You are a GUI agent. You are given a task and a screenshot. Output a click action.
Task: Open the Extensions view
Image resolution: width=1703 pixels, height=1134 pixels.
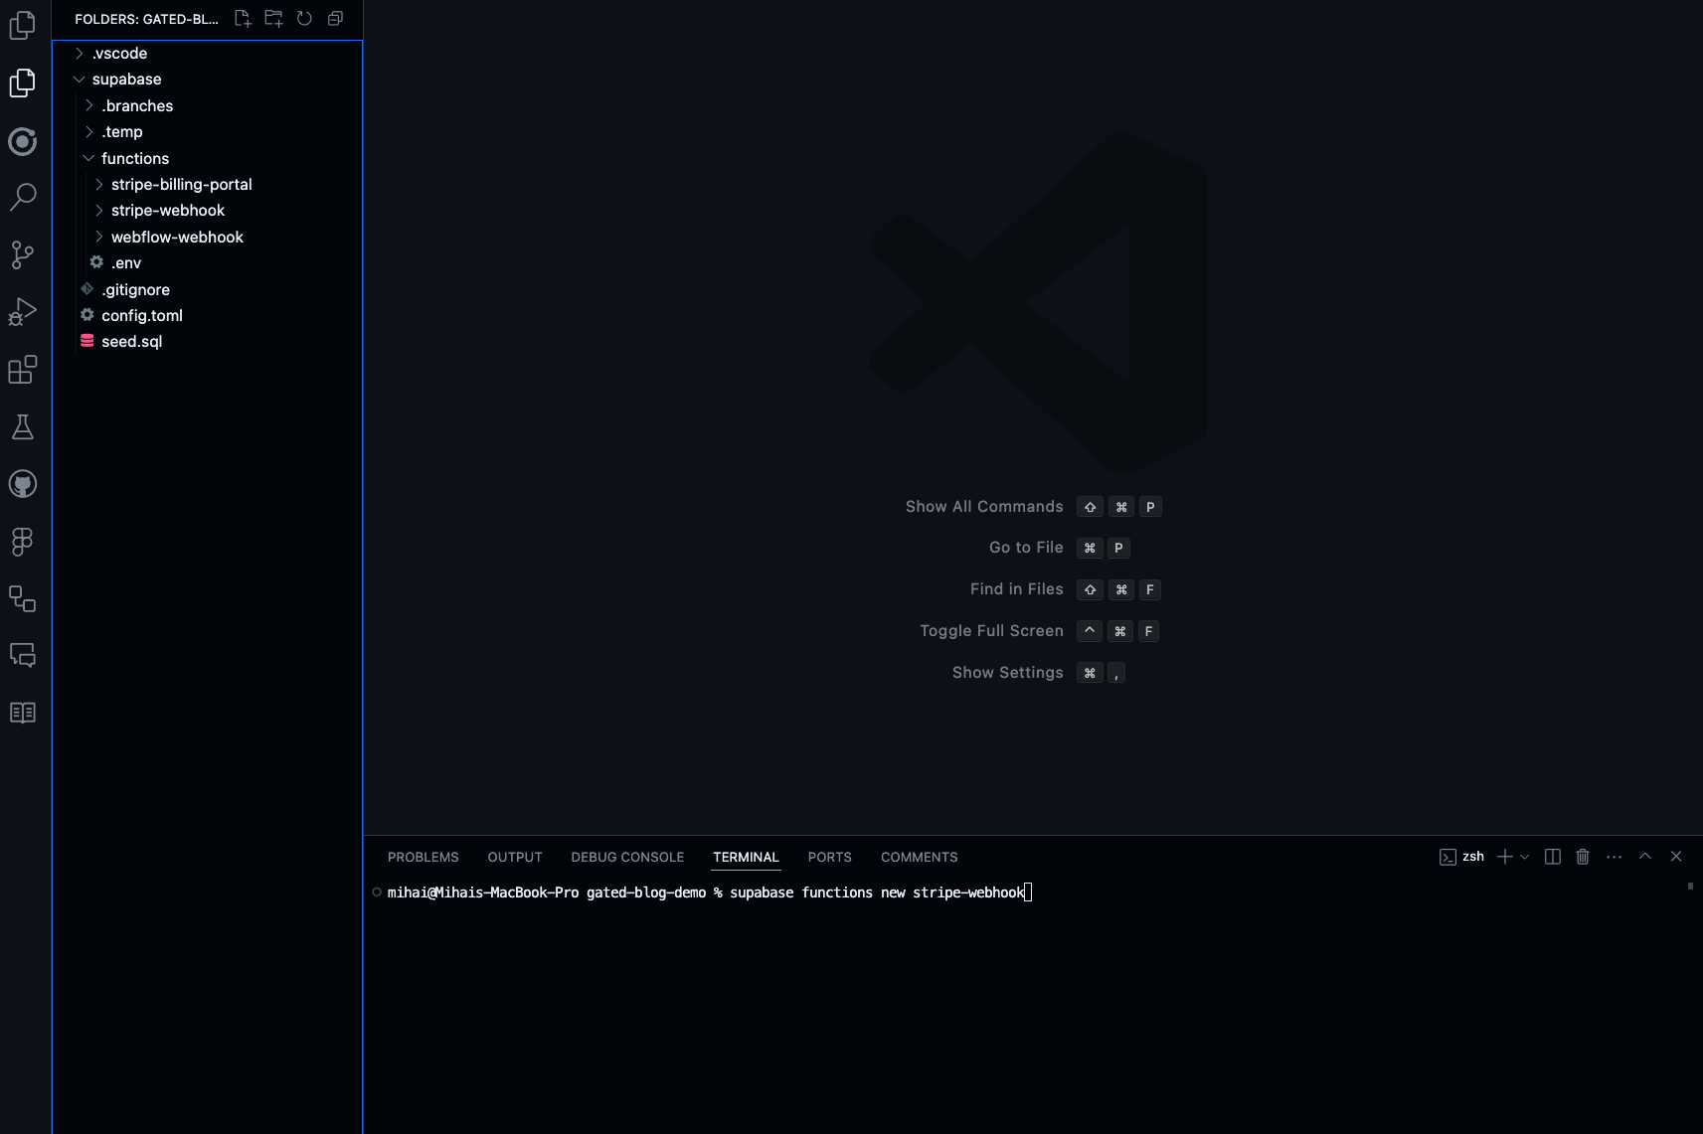(22, 370)
